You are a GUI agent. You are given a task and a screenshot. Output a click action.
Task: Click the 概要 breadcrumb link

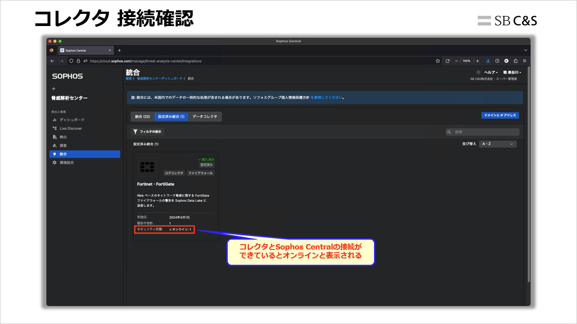pos(129,79)
